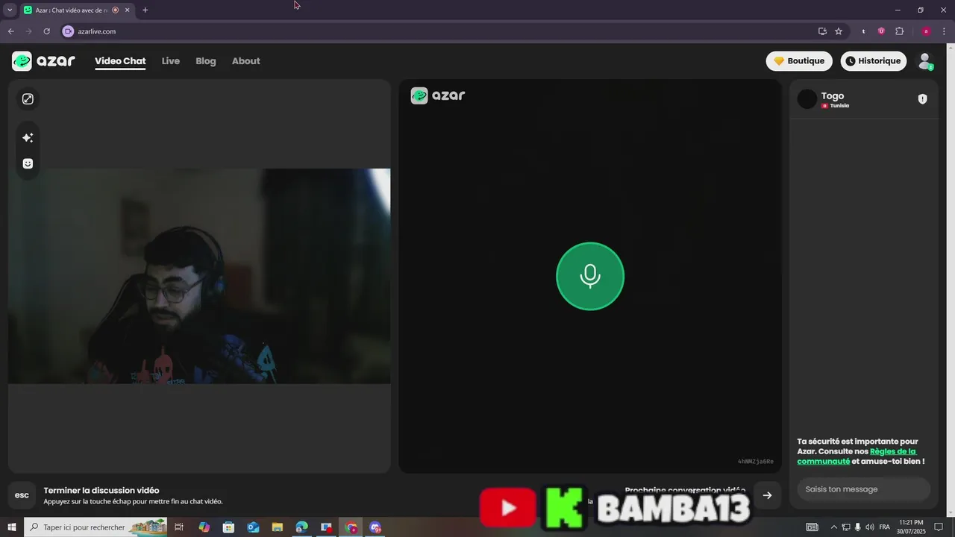The image size is (955, 537).
Task: Open Chrome's three-dot menu
Action: (x=945, y=31)
